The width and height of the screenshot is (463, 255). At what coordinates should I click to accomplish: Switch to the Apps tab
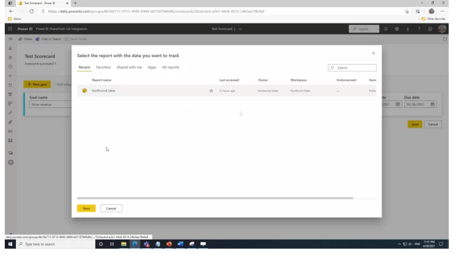coord(152,67)
